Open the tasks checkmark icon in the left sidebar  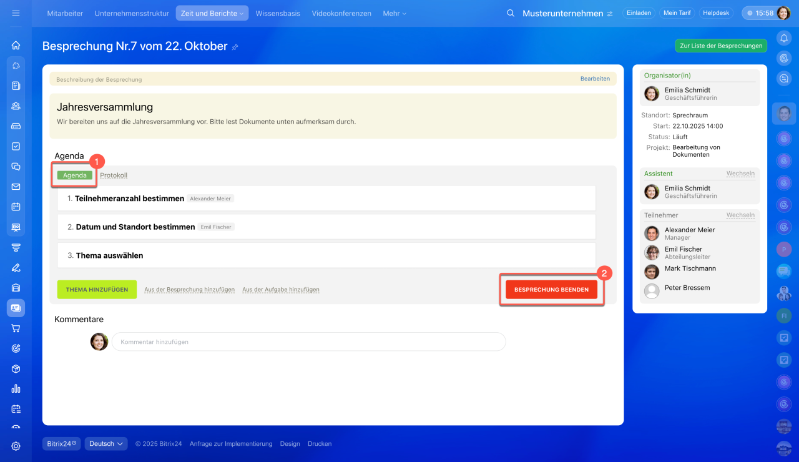point(16,146)
